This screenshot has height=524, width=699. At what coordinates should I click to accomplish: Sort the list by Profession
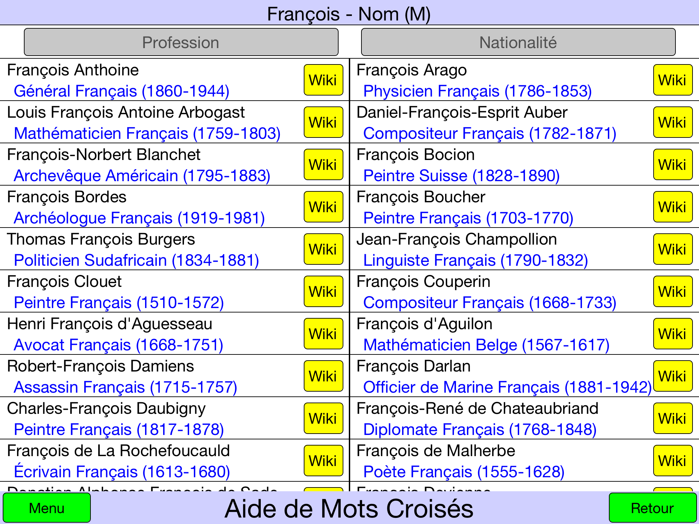[181, 42]
